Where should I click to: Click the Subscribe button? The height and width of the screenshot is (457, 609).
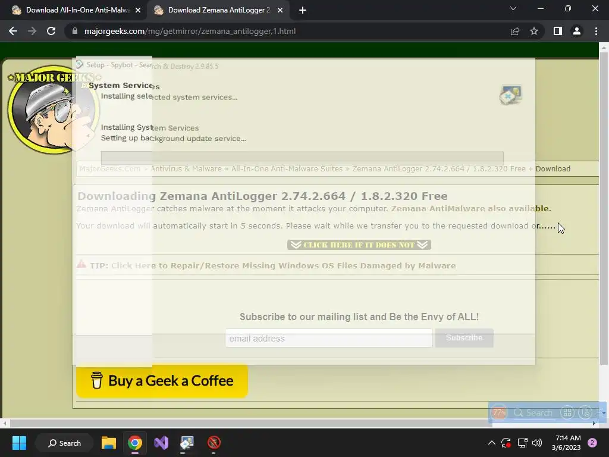click(x=464, y=338)
